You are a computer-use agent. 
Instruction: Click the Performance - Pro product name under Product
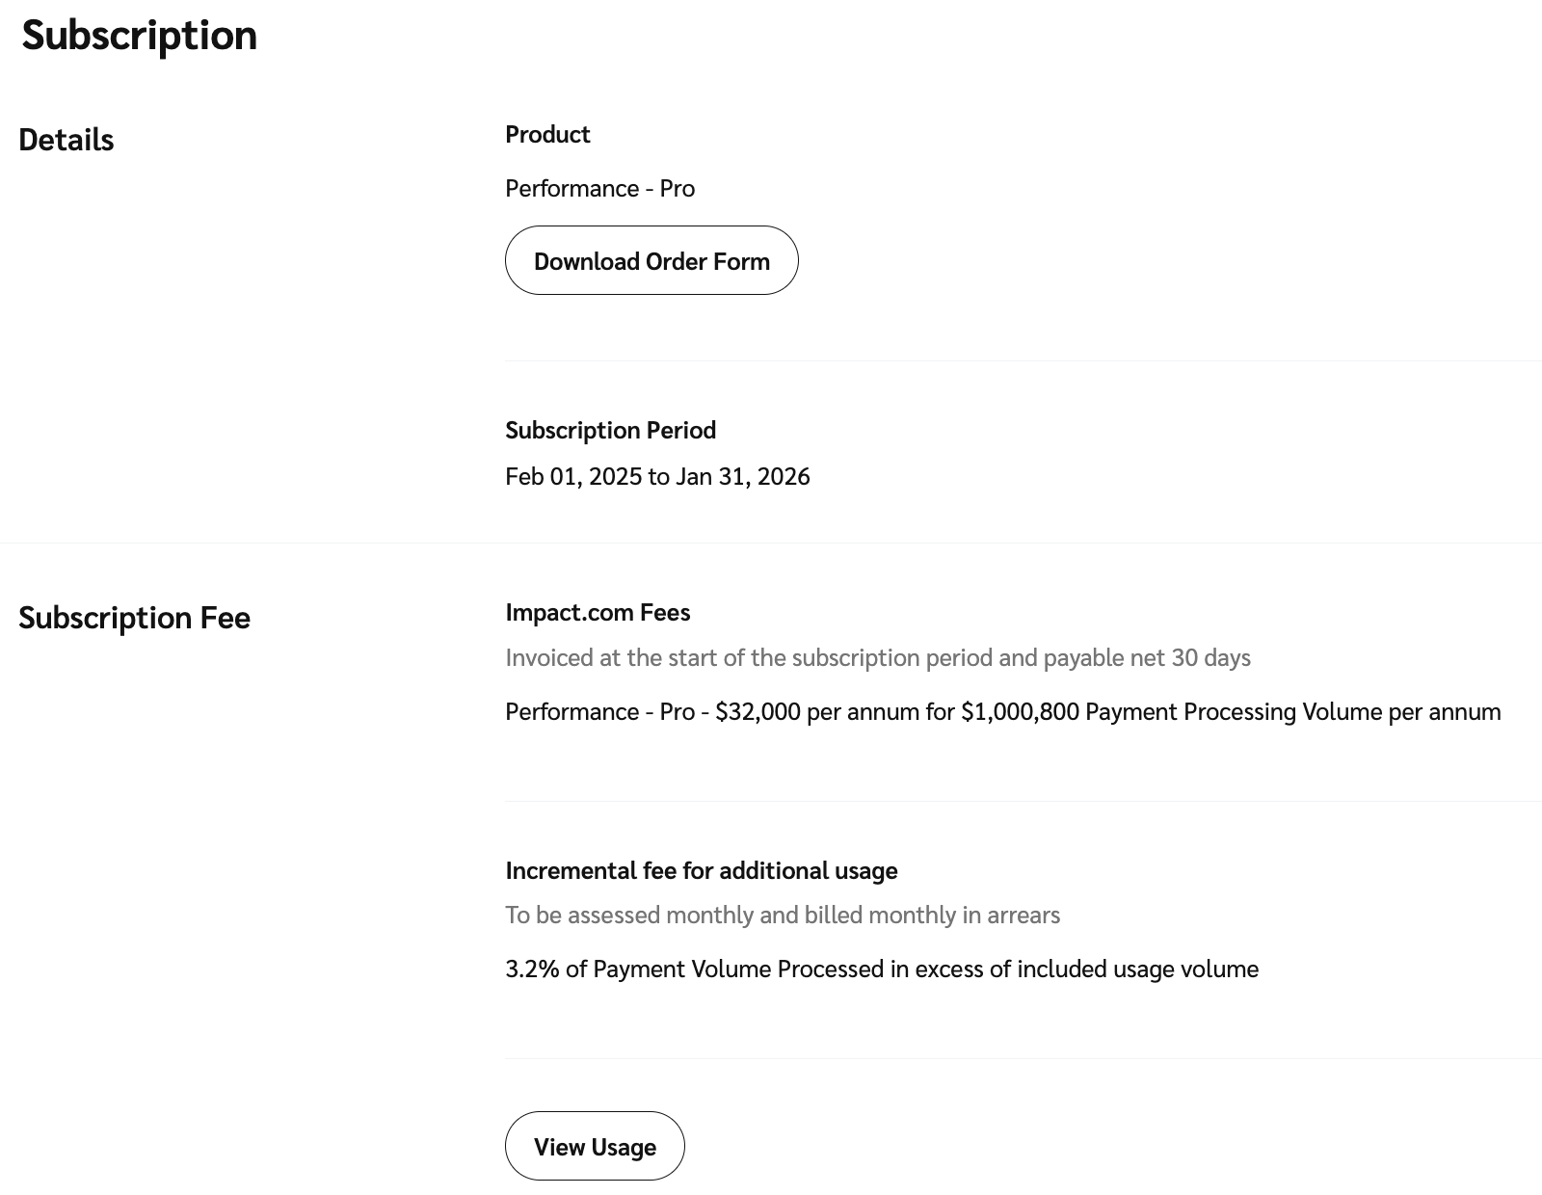[x=599, y=188]
